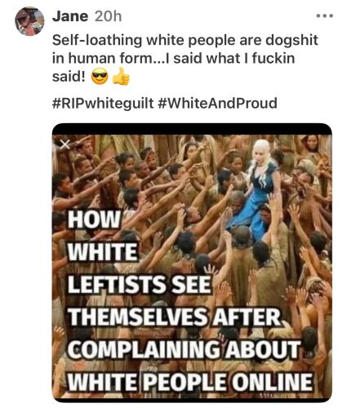Click the black bar atop the image

[192, 129]
